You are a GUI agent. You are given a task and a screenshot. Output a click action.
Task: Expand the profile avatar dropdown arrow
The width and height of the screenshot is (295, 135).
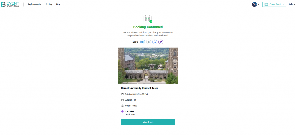click(x=259, y=4)
